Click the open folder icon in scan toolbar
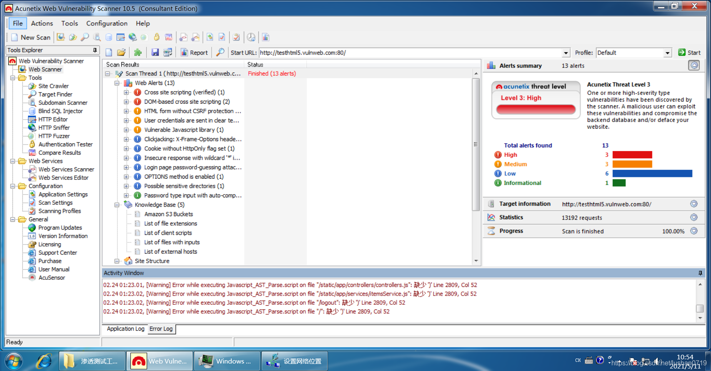 tap(121, 52)
